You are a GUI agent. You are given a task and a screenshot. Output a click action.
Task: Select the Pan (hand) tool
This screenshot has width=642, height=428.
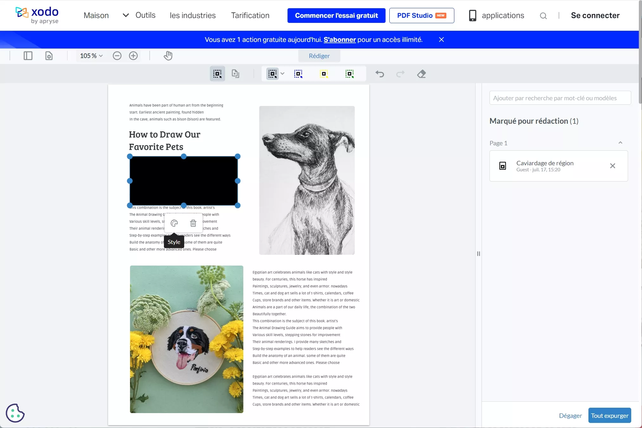point(168,56)
